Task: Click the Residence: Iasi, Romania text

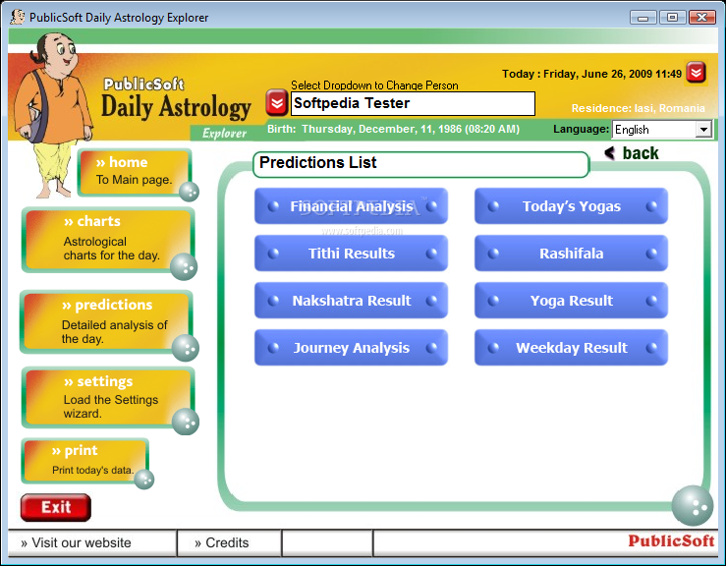Action: click(x=638, y=108)
